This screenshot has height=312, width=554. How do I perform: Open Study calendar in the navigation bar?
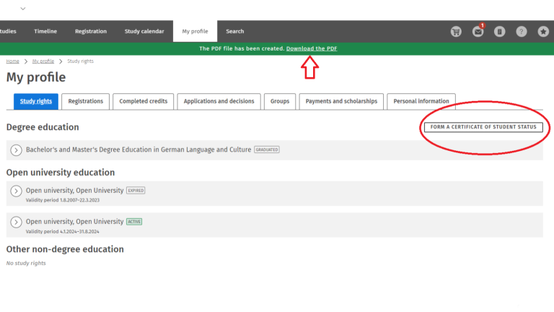coord(144,31)
